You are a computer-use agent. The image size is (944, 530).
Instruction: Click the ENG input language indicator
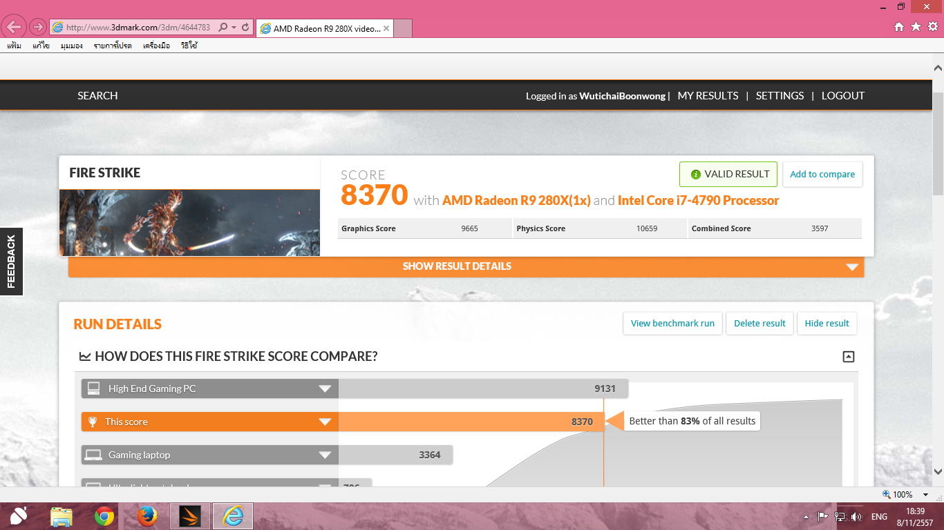click(879, 516)
